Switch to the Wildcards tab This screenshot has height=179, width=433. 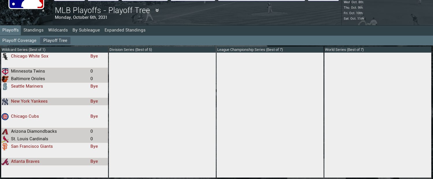point(58,30)
